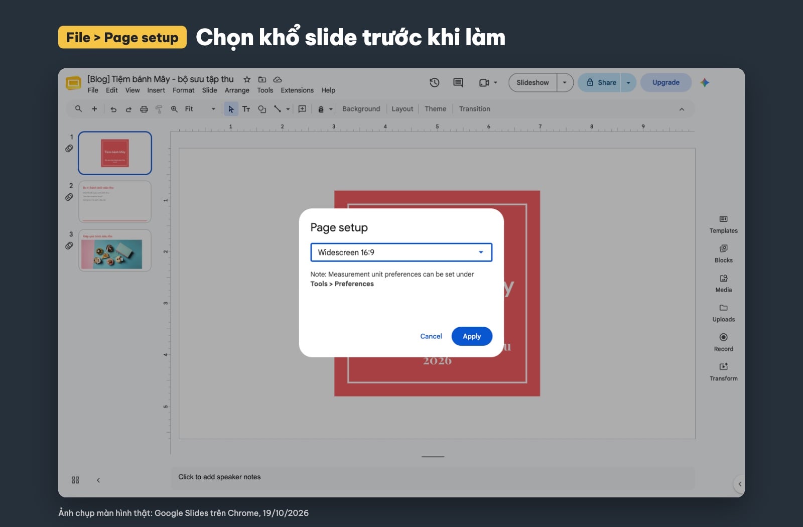803x527 pixels.
Task: Click the add comment toolbar icon
Action: 302,109
